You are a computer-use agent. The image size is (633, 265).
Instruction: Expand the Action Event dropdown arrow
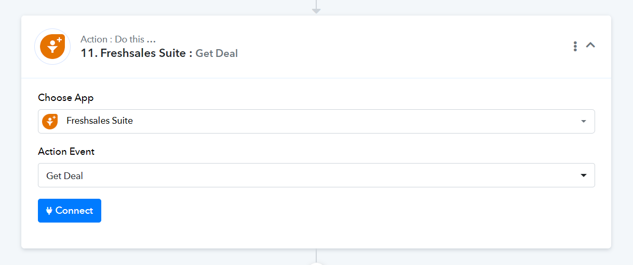pos(584,175)
